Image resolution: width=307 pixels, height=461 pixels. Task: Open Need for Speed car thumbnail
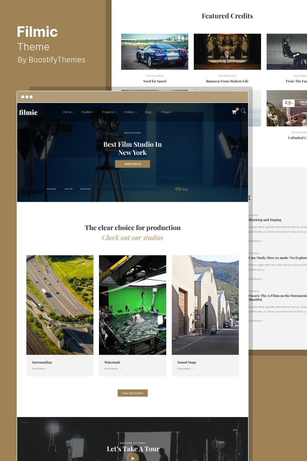[x=155, y=52]
